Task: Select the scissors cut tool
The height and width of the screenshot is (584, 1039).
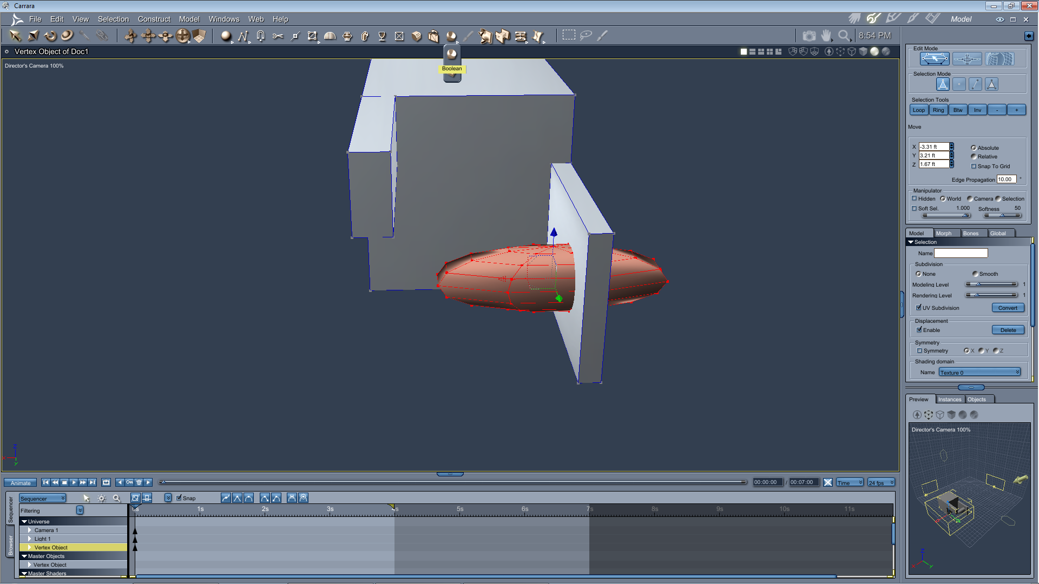Action: click(278, 36)
